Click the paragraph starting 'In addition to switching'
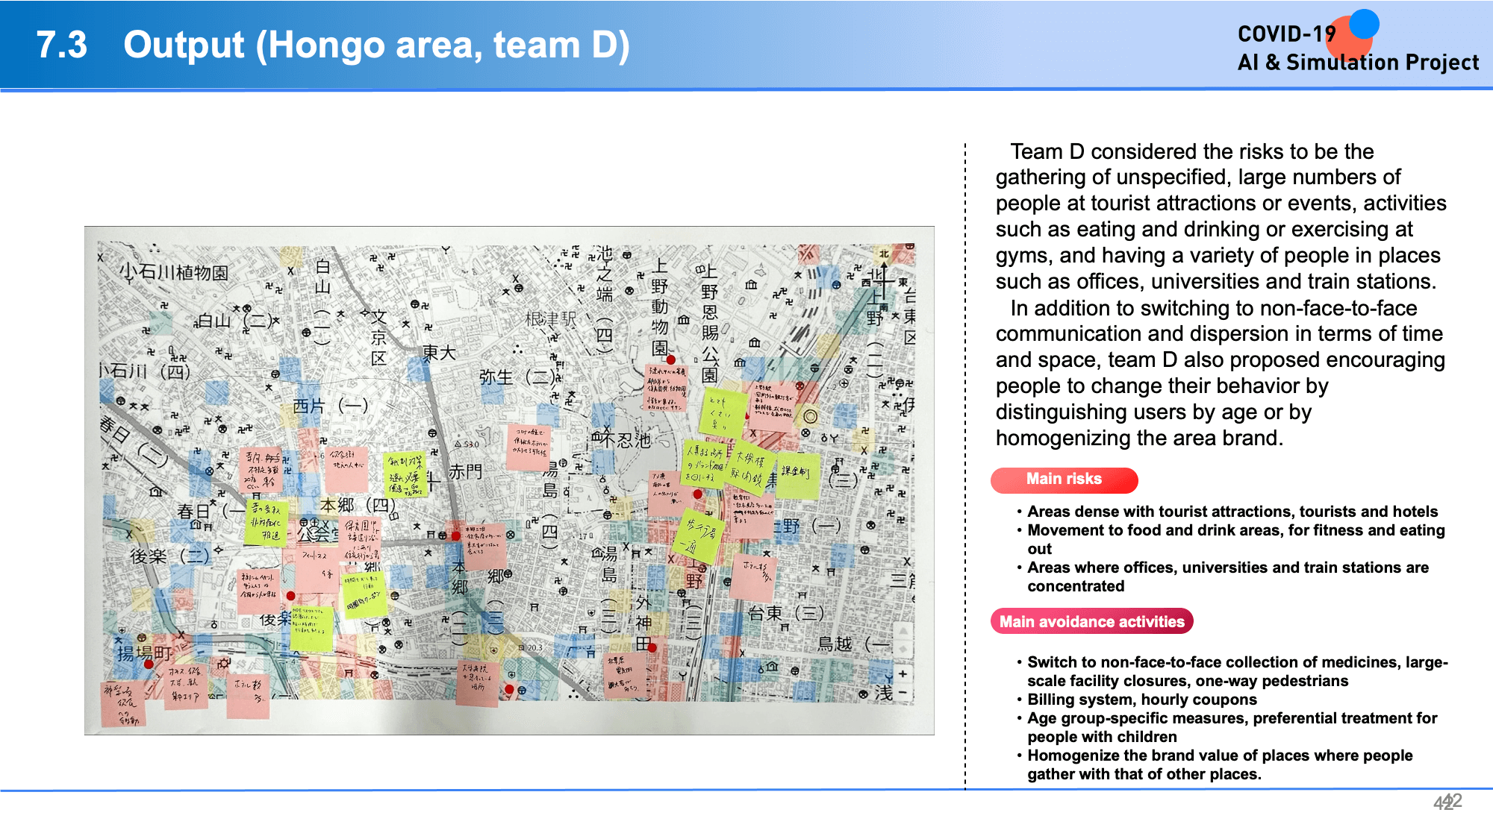 click(x=1221, y=373)
